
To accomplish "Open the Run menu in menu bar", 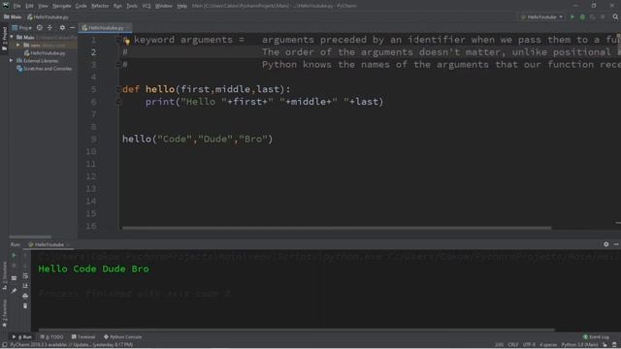I will 117,6.
